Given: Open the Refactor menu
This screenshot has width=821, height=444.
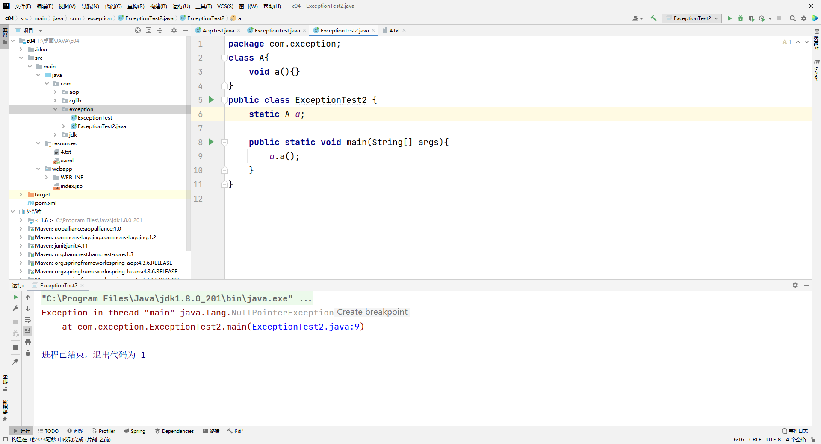Looking at the screenshot, I should (x=136, y=6).
